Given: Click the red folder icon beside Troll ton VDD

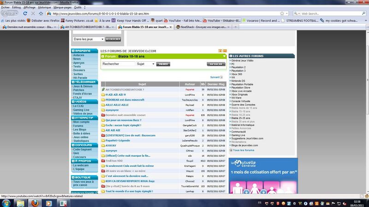Looking at the screenshot, I should pos(103,161).
